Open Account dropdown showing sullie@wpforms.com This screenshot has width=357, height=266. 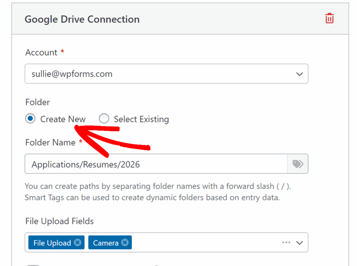(160, 74)
